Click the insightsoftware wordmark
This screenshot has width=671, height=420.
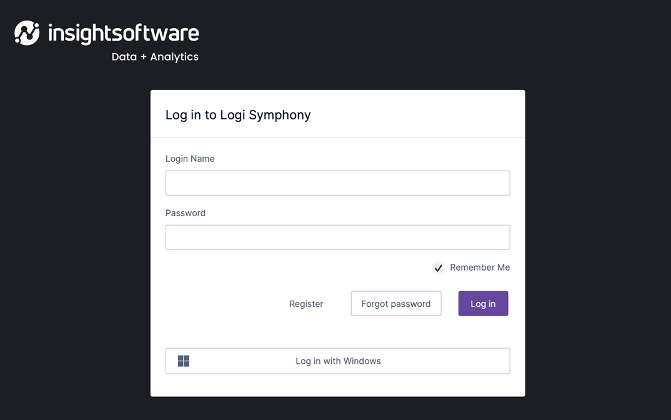pyautogui.click(x=123, y=34)
